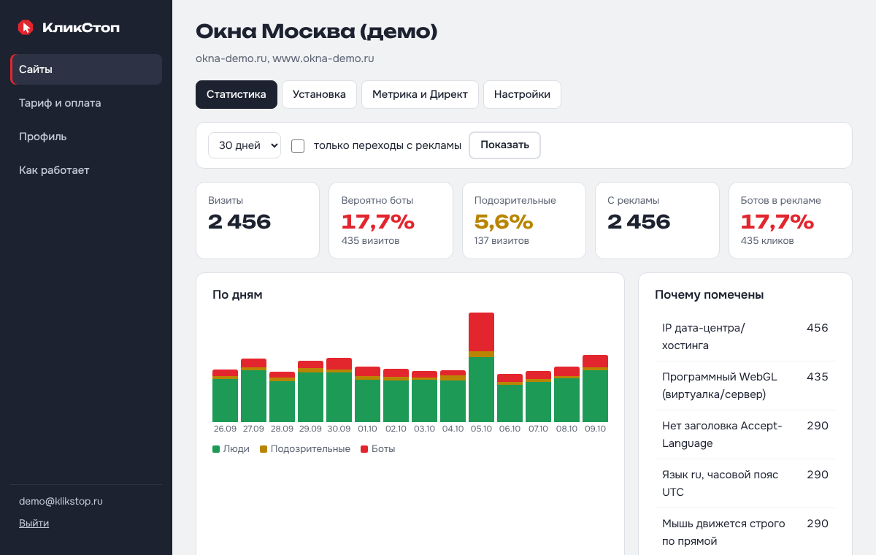This screenshot has width=876, height=555.
Task: Open the Профиль page
Action: coord(86,137)
